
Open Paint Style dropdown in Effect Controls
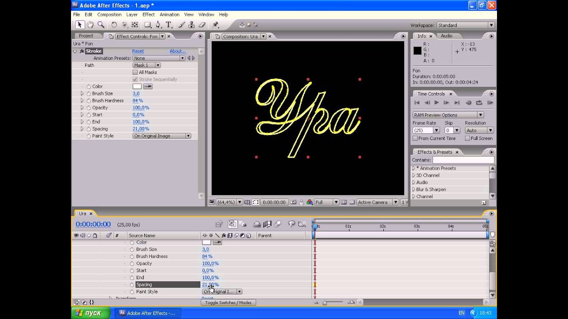click(162, 136)
